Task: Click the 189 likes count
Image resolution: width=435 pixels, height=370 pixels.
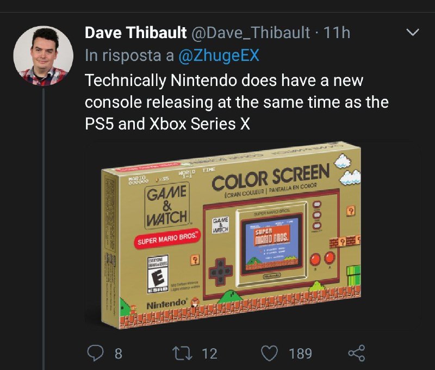Action: (300, 354)
